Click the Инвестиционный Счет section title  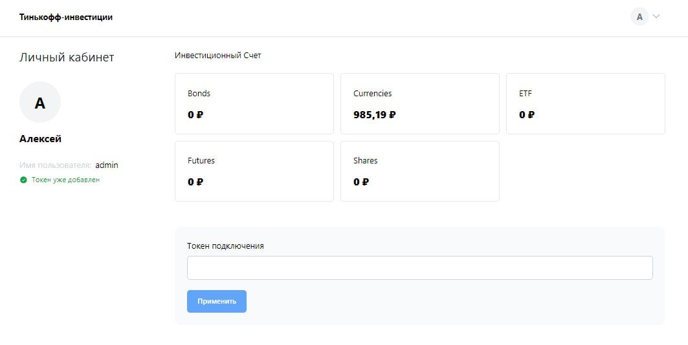pyautogui.click(x=217, y=56)
